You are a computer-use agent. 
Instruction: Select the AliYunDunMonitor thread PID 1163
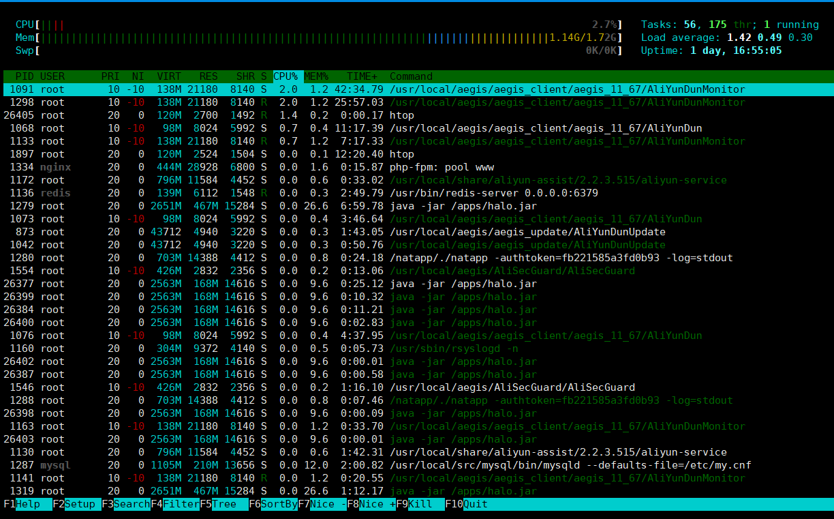click(417, 426)
